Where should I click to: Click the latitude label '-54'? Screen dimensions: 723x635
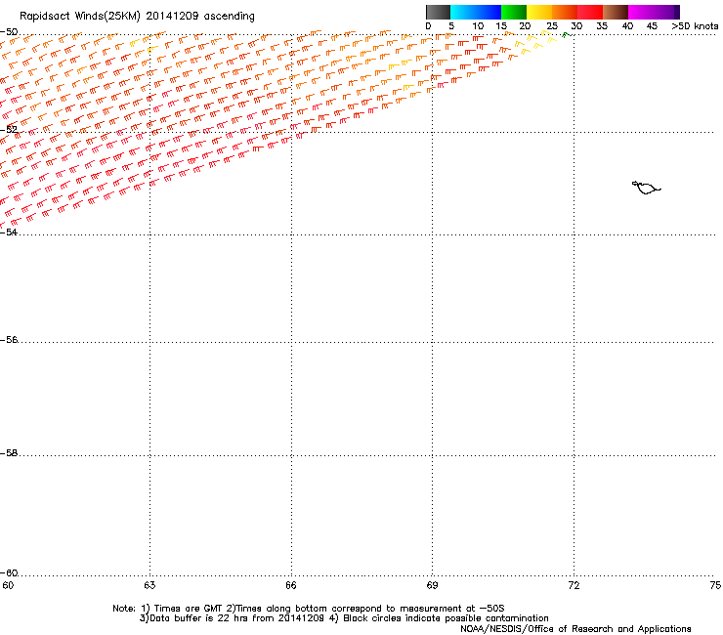click(x=9, y=232)
